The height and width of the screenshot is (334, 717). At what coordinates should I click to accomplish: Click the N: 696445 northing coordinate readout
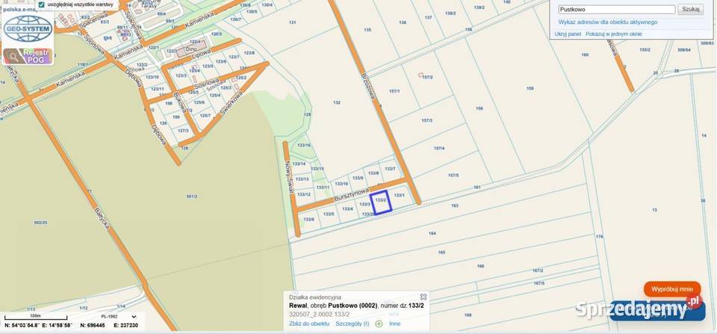92,325
